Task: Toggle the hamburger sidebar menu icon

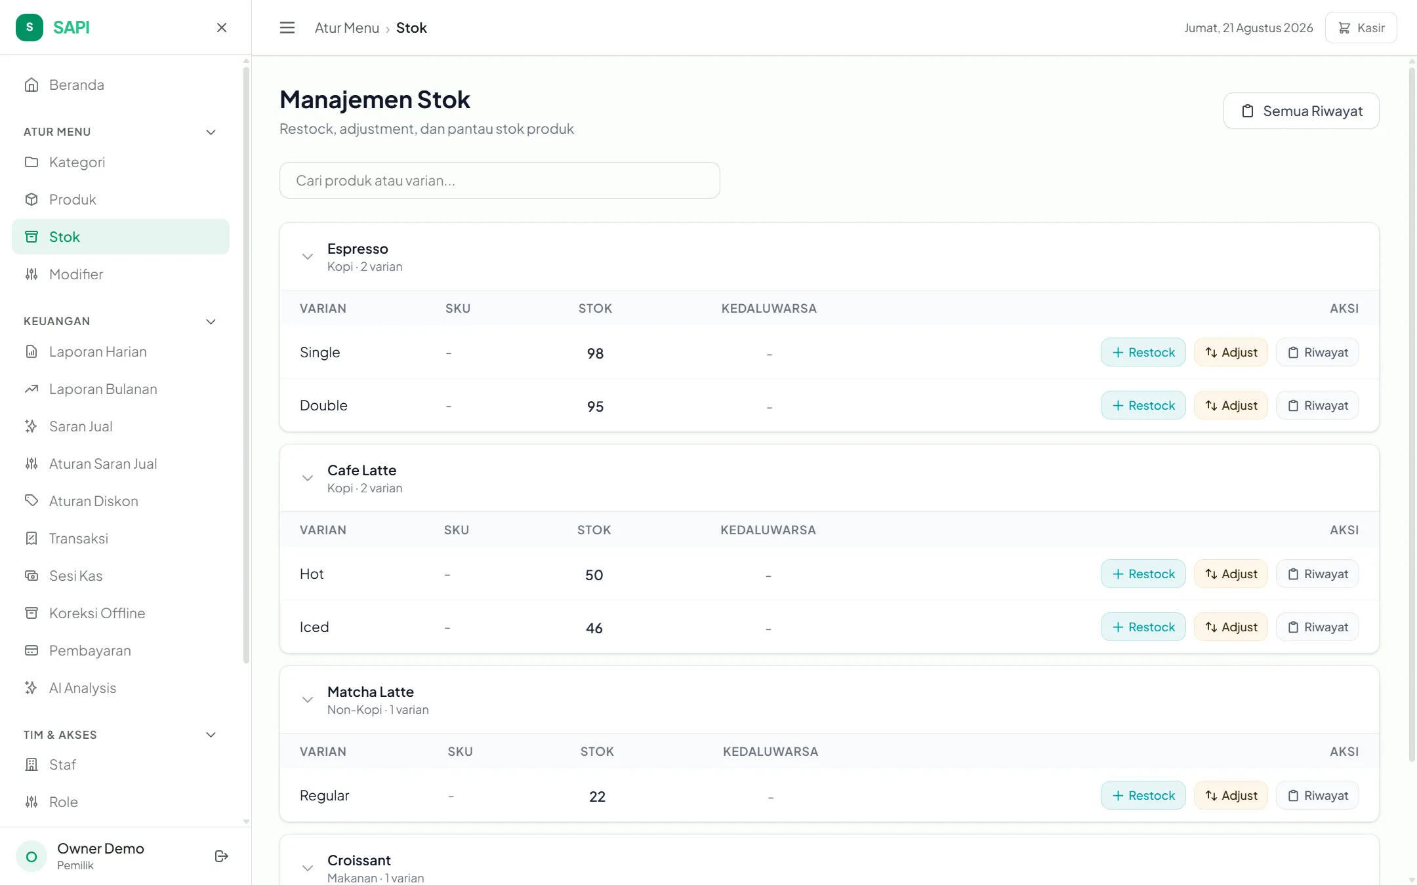Action: 287,28
